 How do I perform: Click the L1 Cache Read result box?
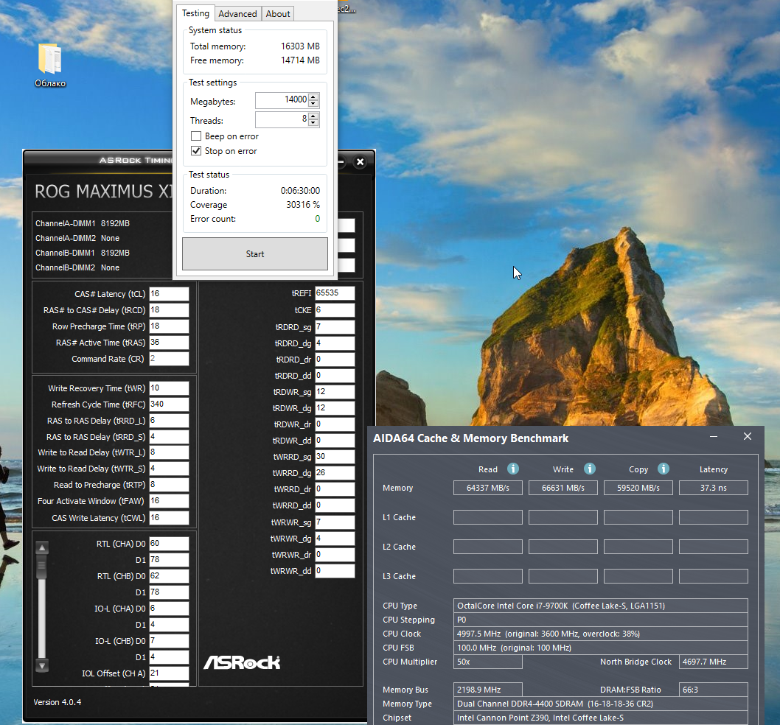click(487, 517)
